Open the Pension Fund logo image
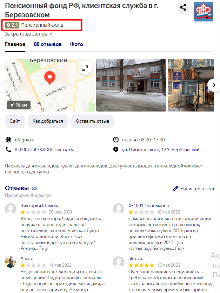The image size is (220, 293). tap(204, 12)
